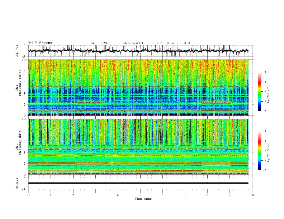The width and height of the screenshot is (284, 219).
Task: Select the date label "Jan. 11, 2026"
Action: click(x=100, y=43)
